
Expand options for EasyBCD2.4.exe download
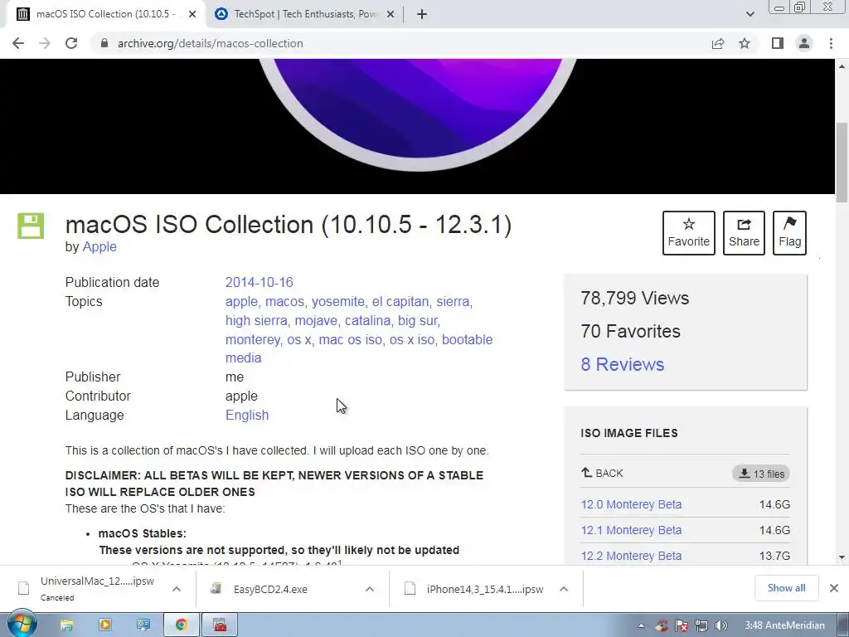370,589
